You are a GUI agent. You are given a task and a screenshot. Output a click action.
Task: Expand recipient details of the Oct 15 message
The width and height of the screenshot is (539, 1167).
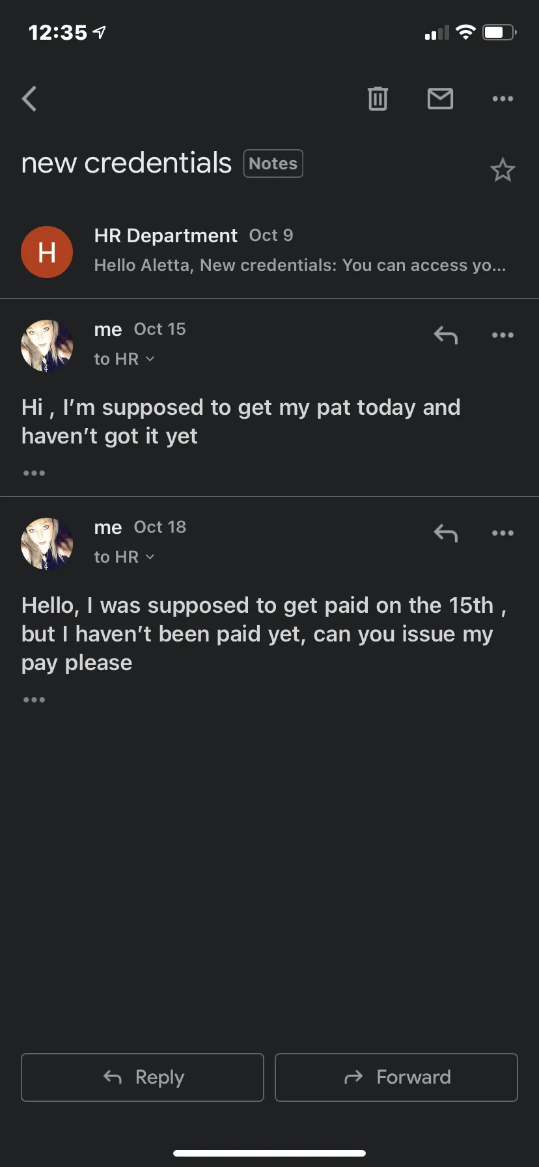coord(124,359)
